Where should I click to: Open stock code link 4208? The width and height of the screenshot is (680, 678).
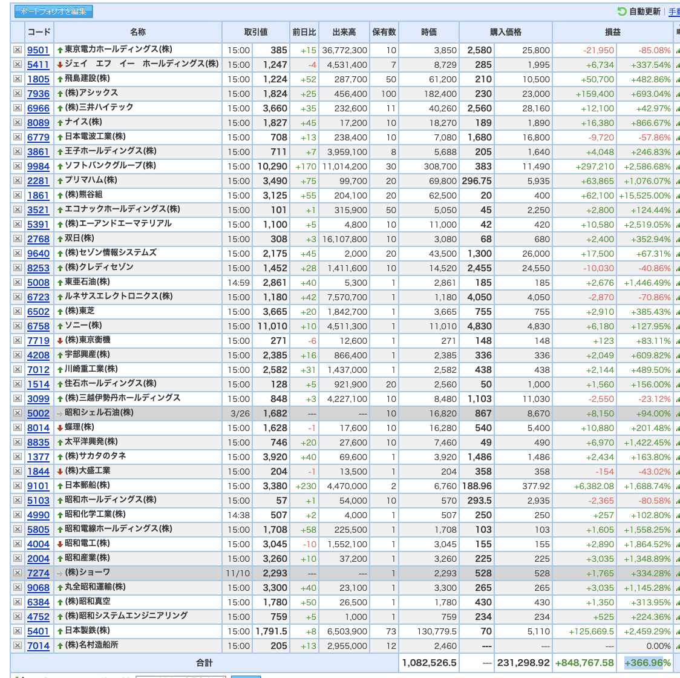coord(38,355)
